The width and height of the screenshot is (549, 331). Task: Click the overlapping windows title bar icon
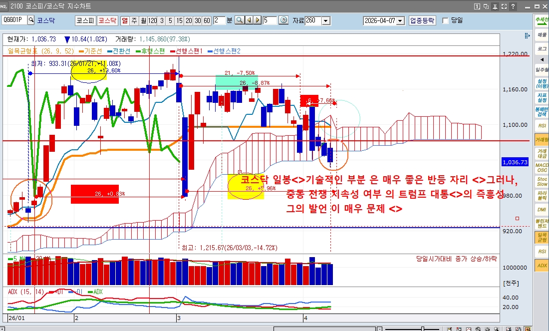[x=486, y=6]
